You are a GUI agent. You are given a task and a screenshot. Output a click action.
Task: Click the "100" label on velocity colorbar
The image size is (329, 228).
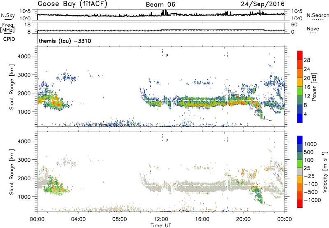[x=309, y=160]
